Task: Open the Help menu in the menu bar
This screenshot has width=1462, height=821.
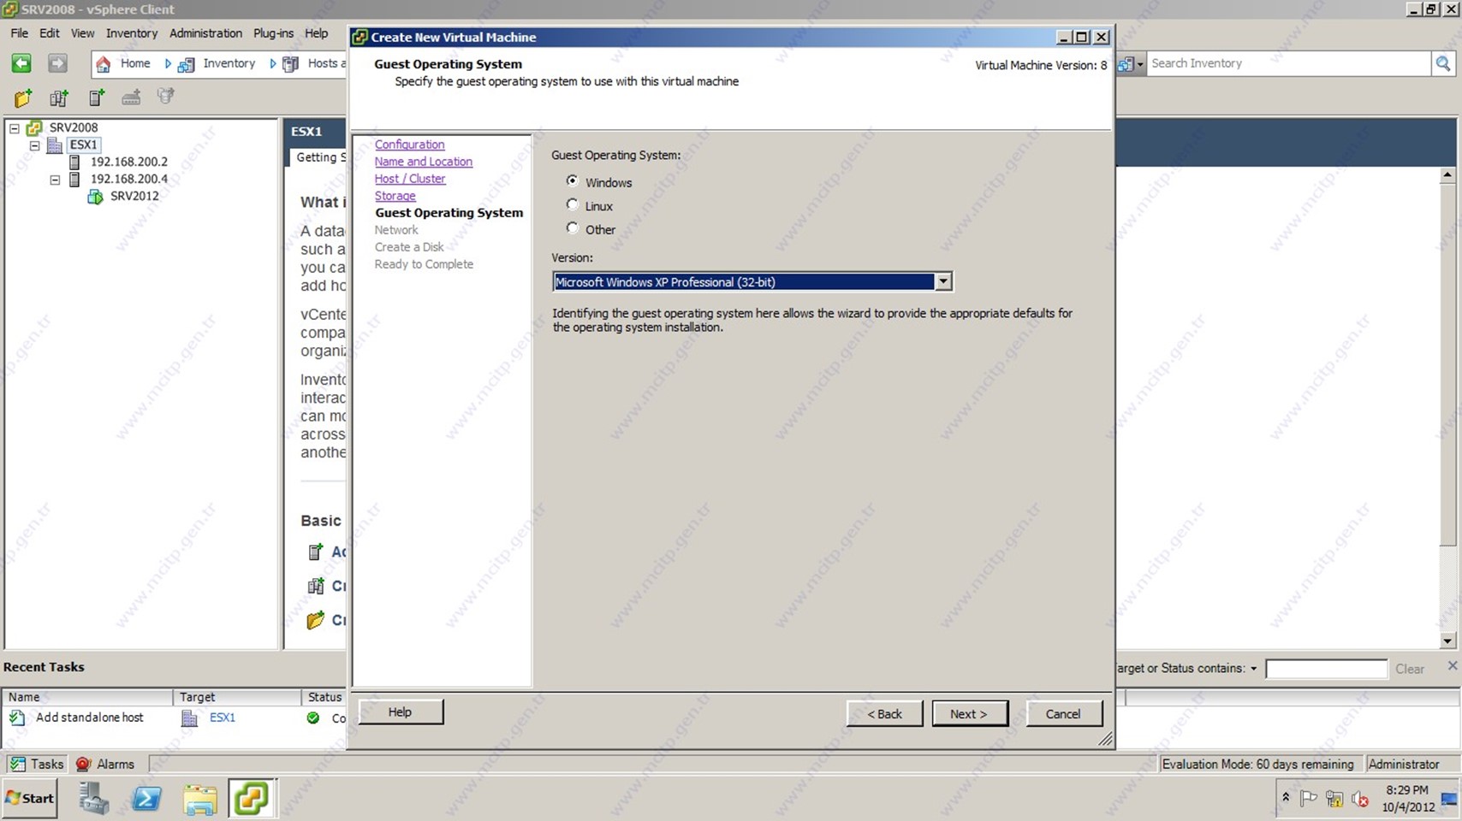Action: tap(316, 33)
